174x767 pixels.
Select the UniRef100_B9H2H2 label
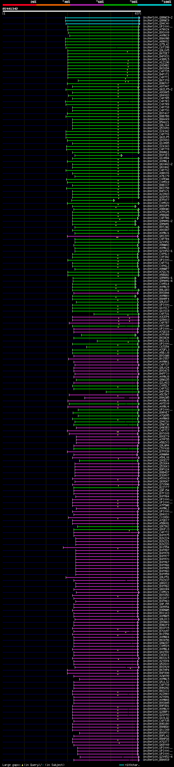156,688
